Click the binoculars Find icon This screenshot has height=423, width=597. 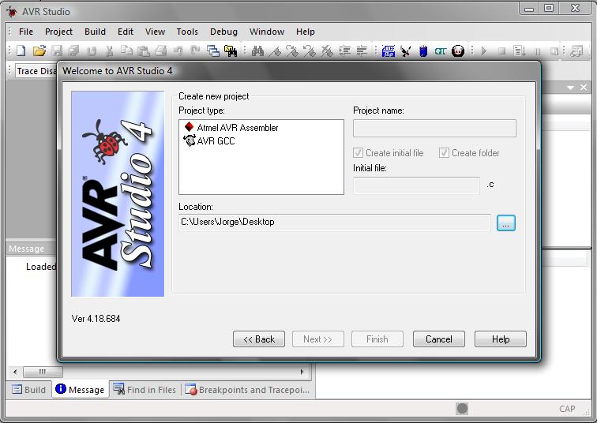coord(257,51)
